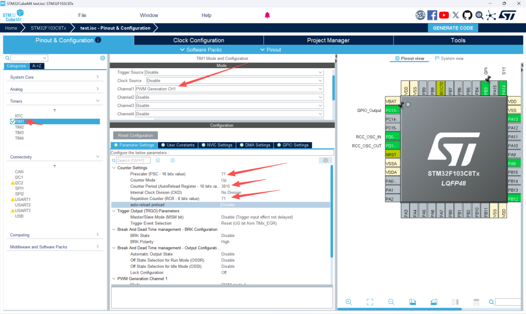Screen dimensions: 526x314
Task: Select USART1 in Connectivity list
Action: [22, 199]
